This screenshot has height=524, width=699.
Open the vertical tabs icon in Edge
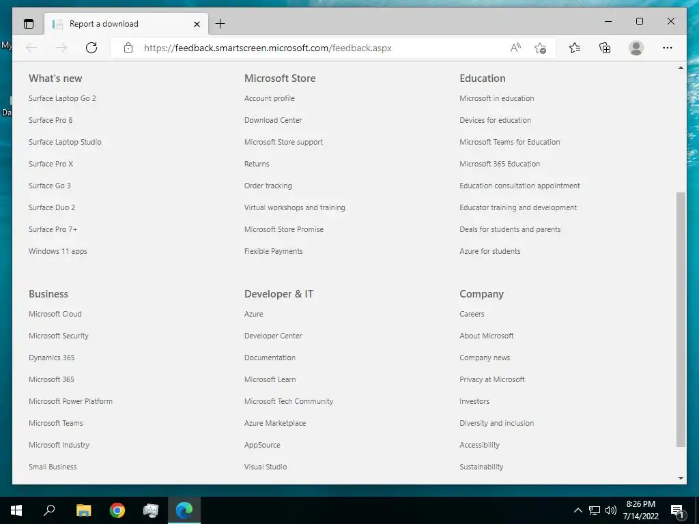[29, 24]
